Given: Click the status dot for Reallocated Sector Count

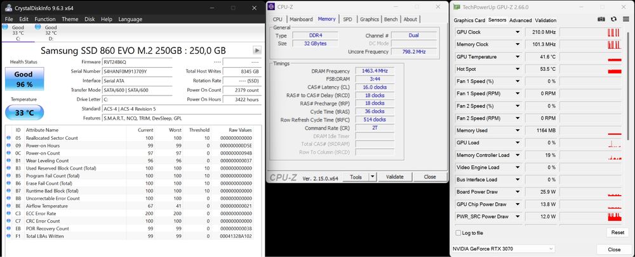Looking at the screenshot, I should tap(9, 138).
